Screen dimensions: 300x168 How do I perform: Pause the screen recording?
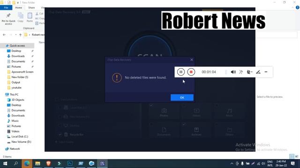coord(181,72)
